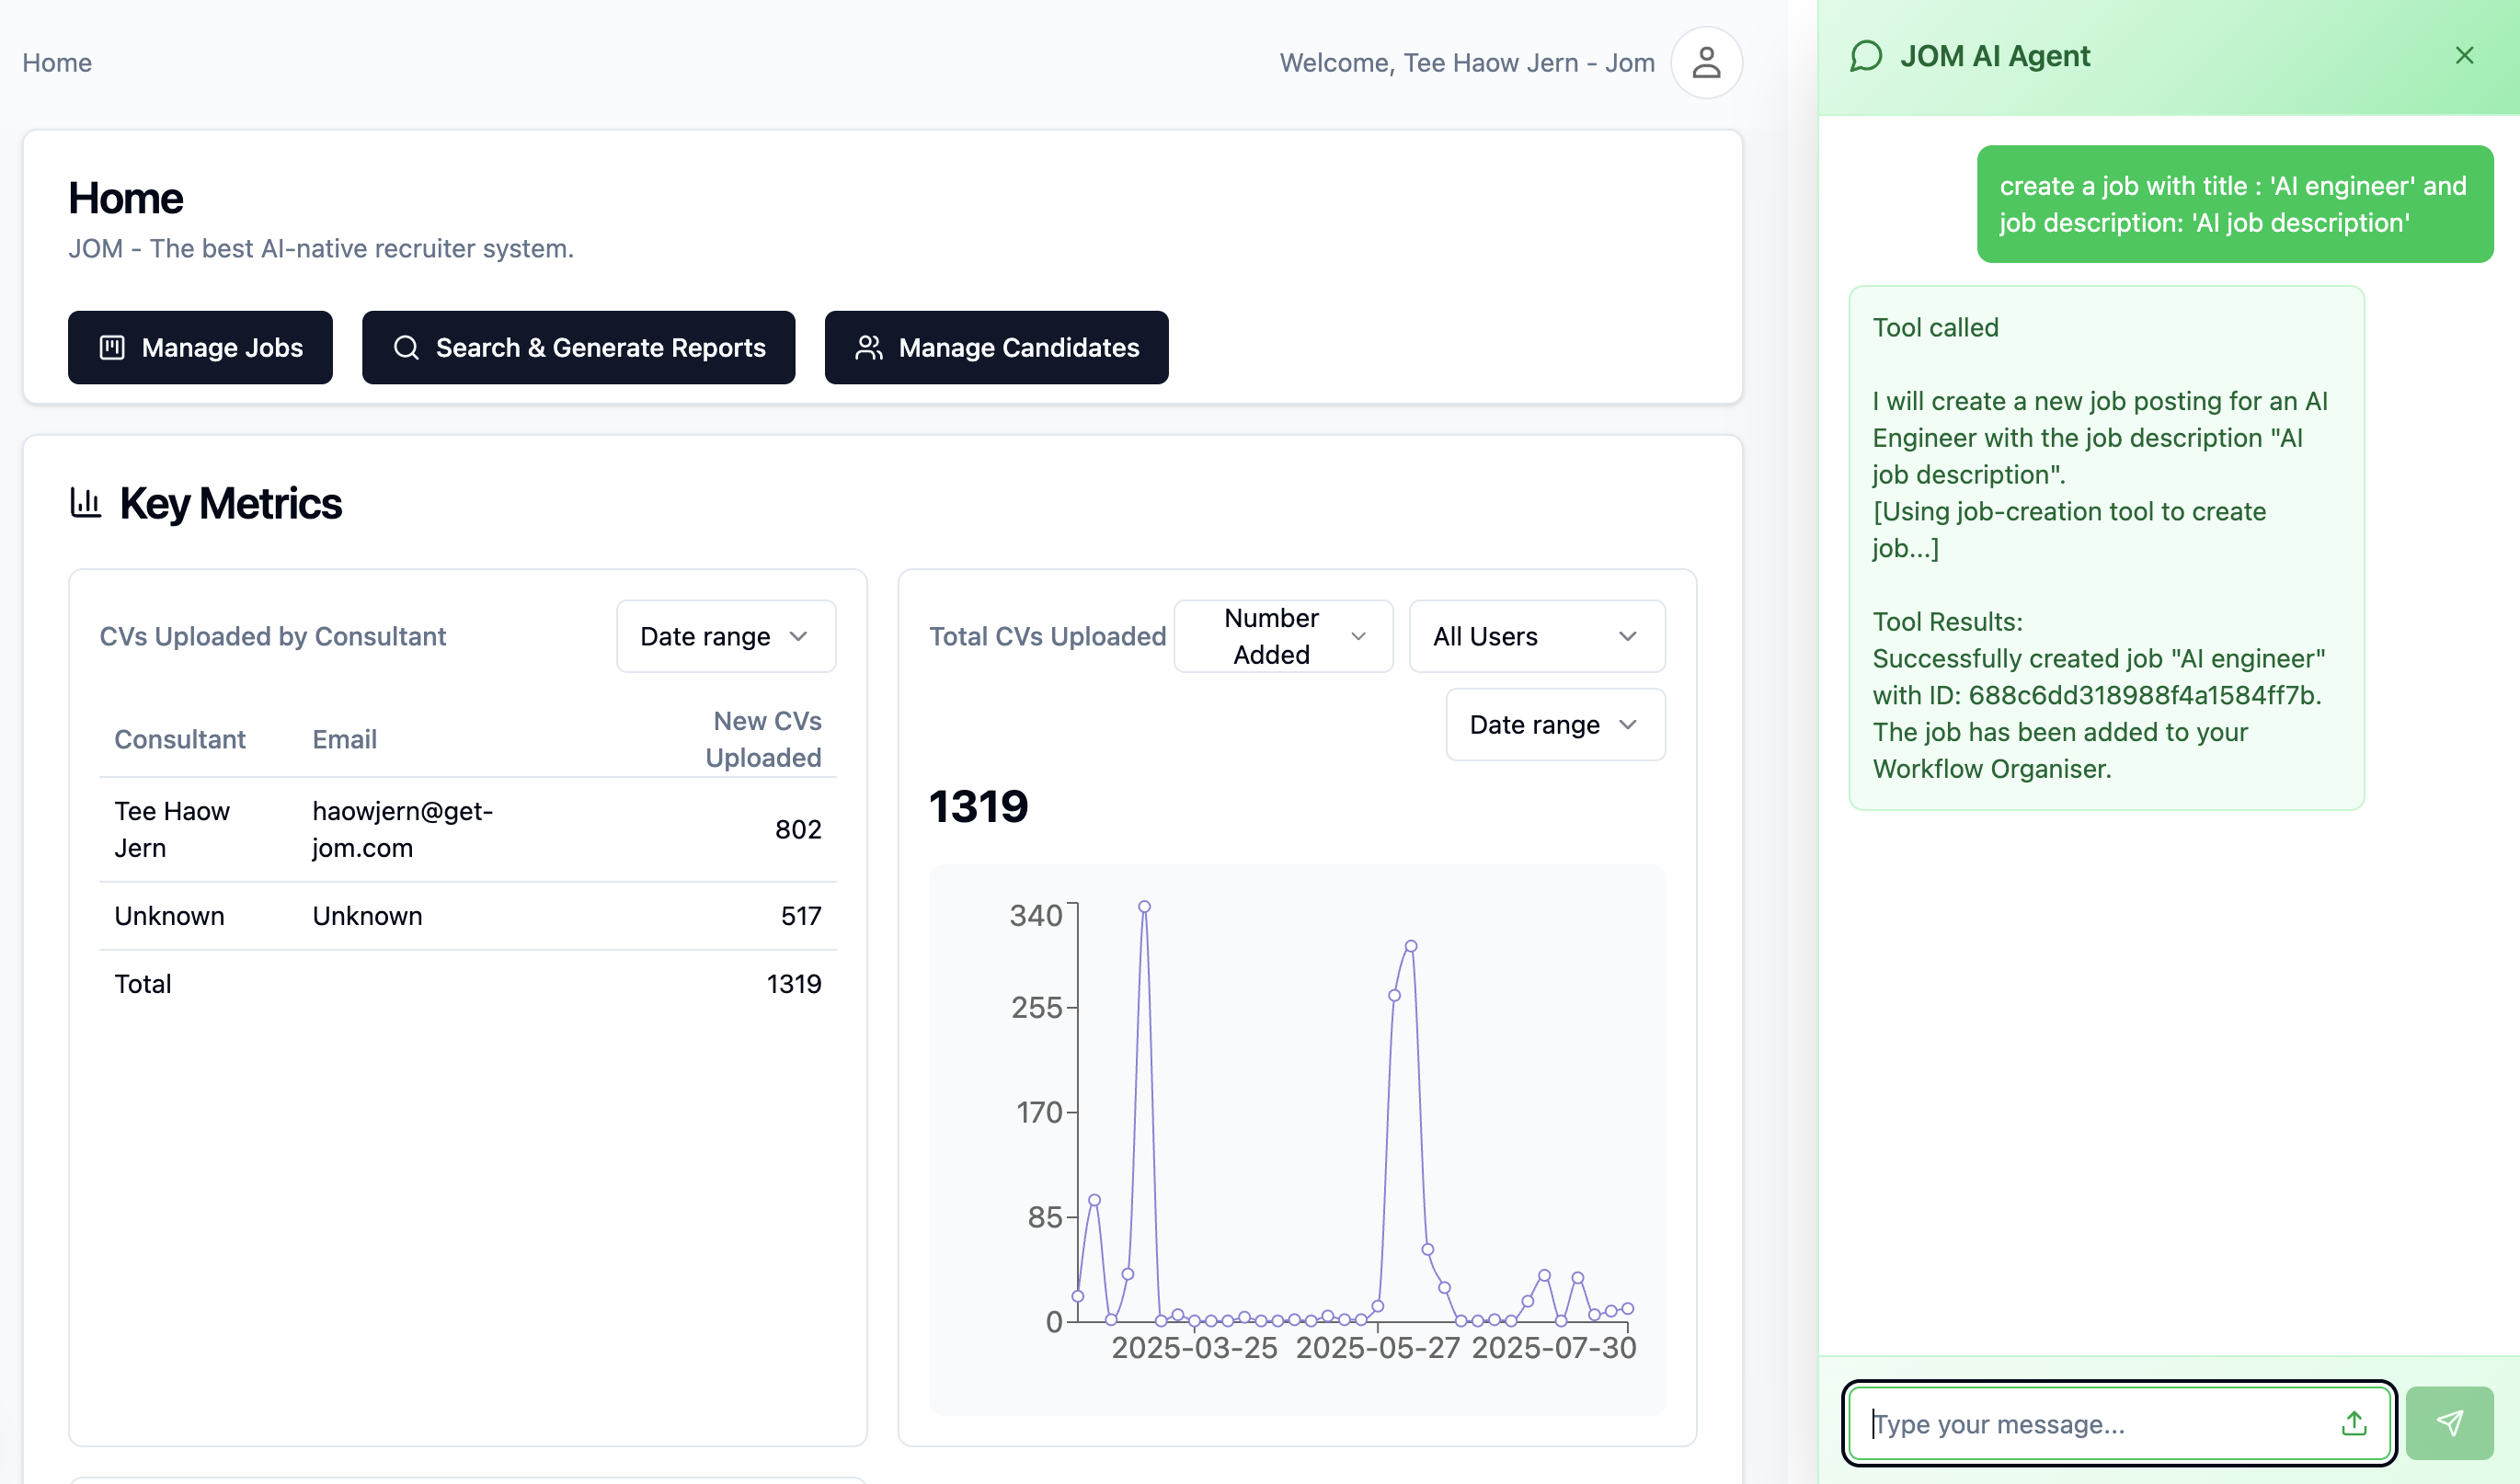Open the All Users filter dropdown

(1536, 636)
